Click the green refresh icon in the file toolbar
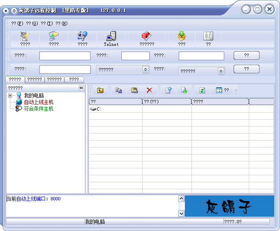 pos(202,90)
